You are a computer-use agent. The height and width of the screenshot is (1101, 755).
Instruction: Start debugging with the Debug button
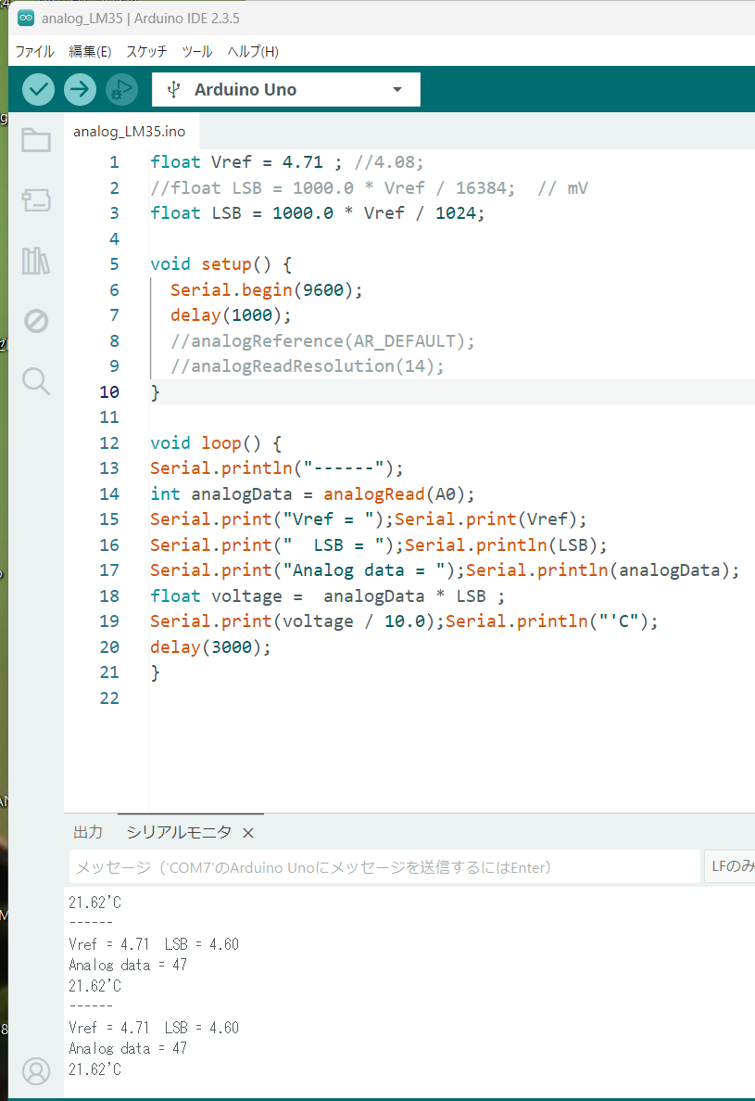point(121,90)
